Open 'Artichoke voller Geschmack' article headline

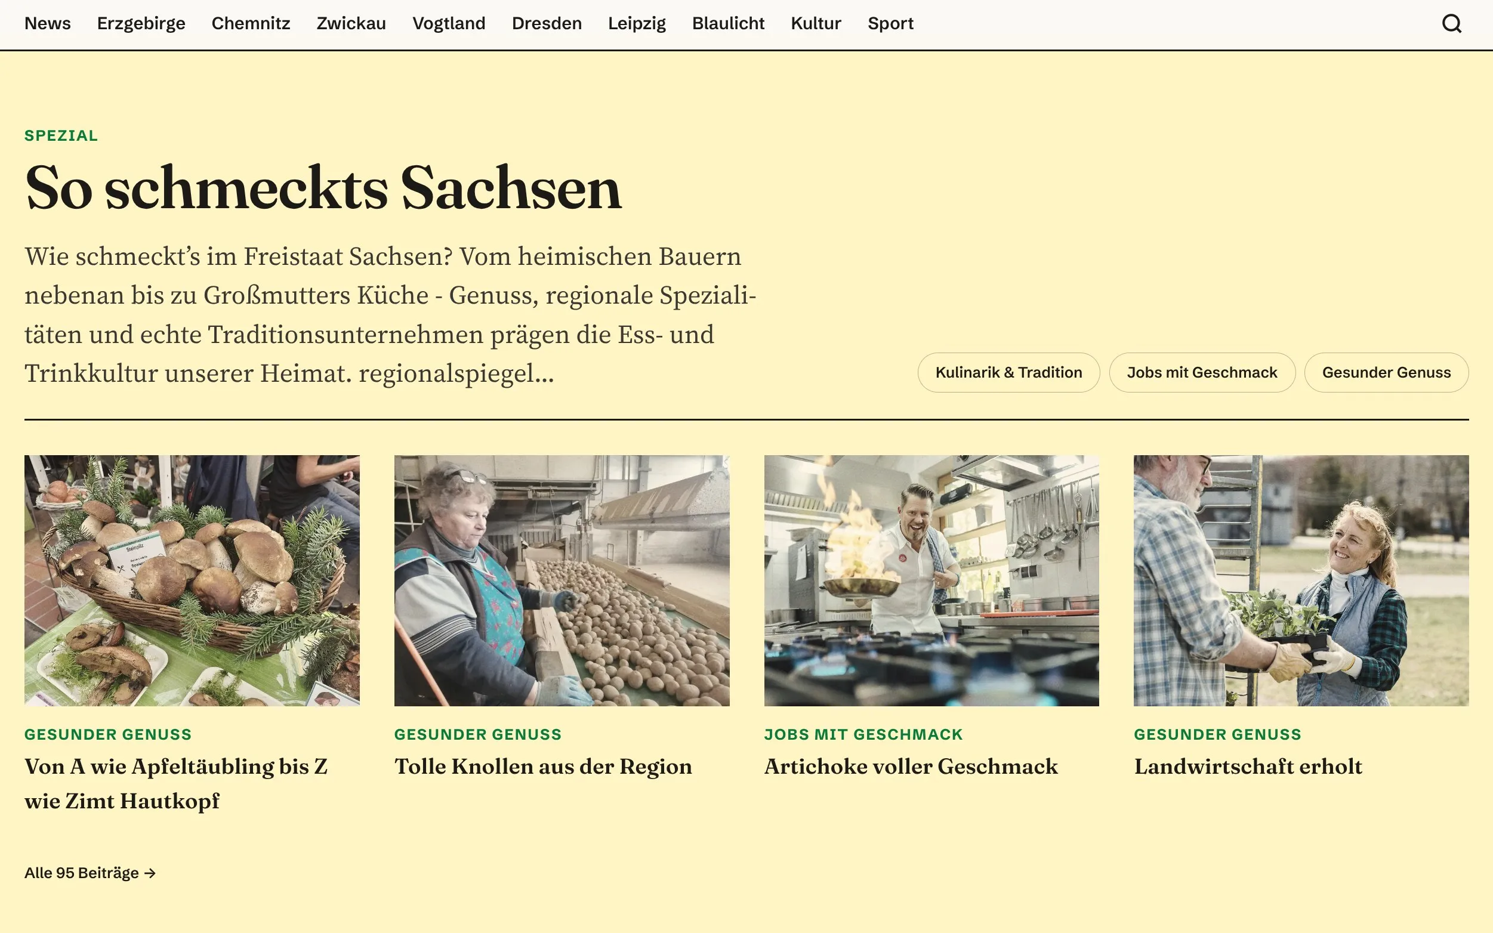(x=911, y=767)
